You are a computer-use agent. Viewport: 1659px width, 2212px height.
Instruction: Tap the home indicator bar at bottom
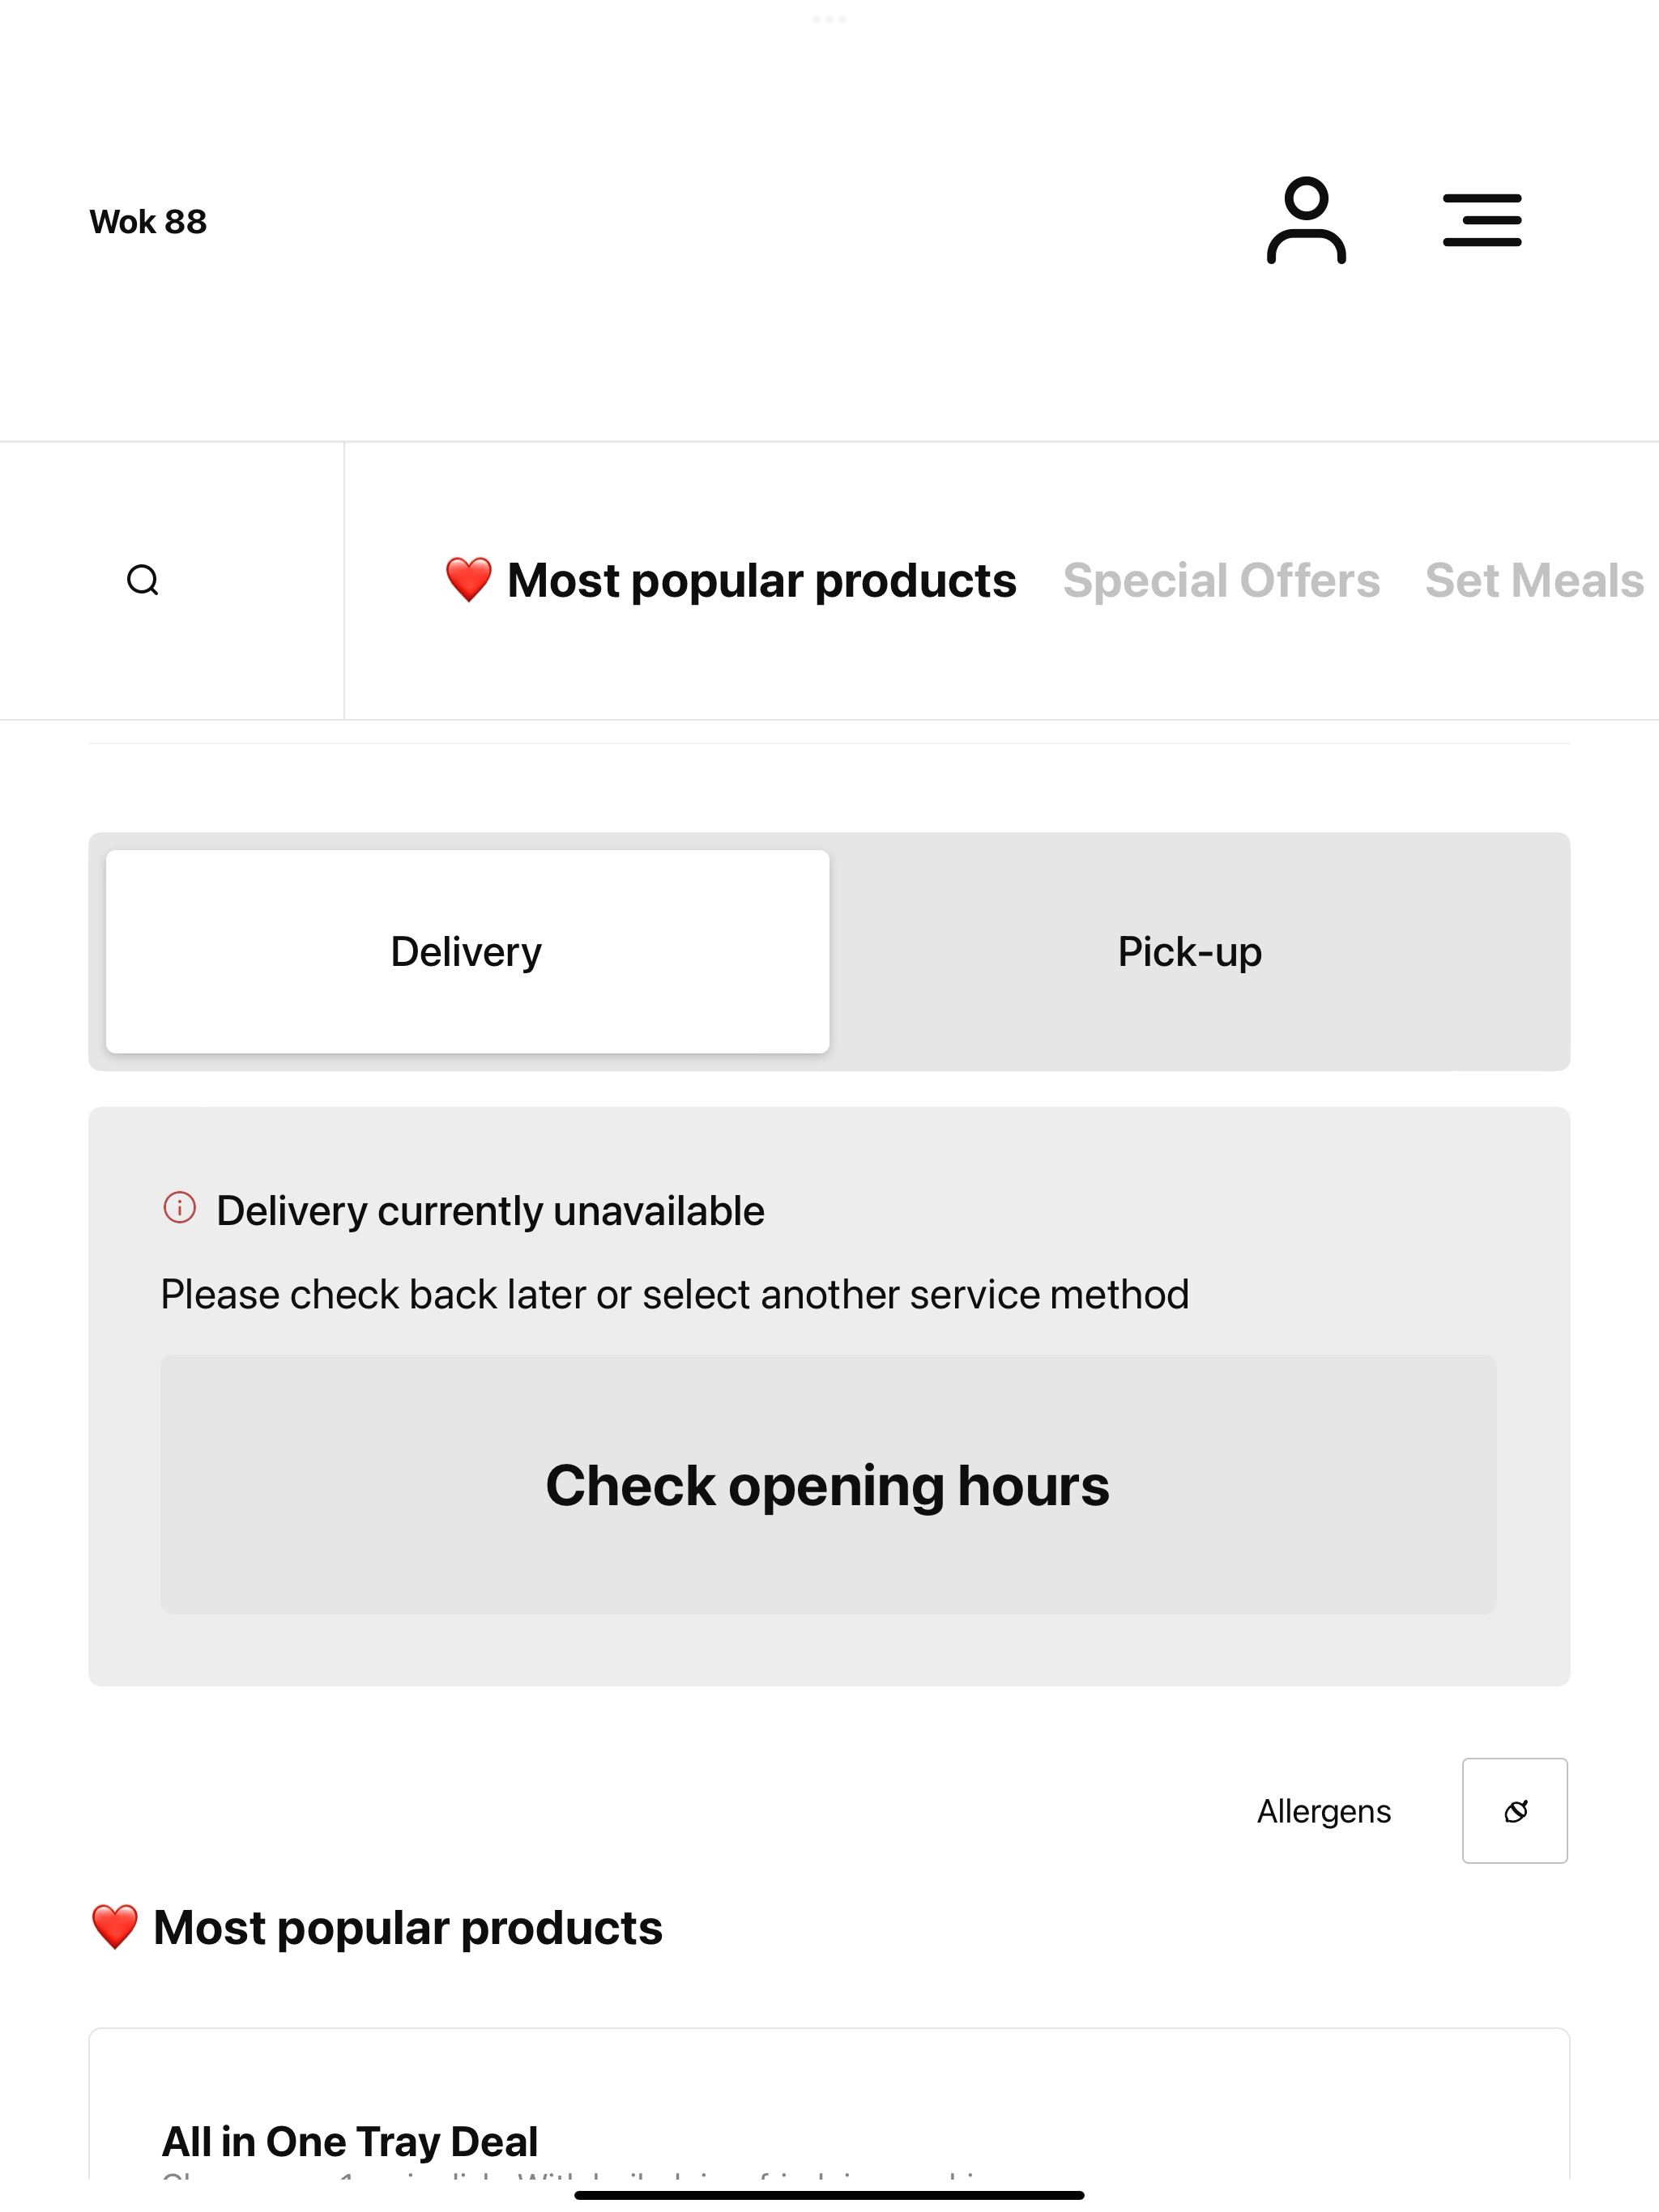829,2195
